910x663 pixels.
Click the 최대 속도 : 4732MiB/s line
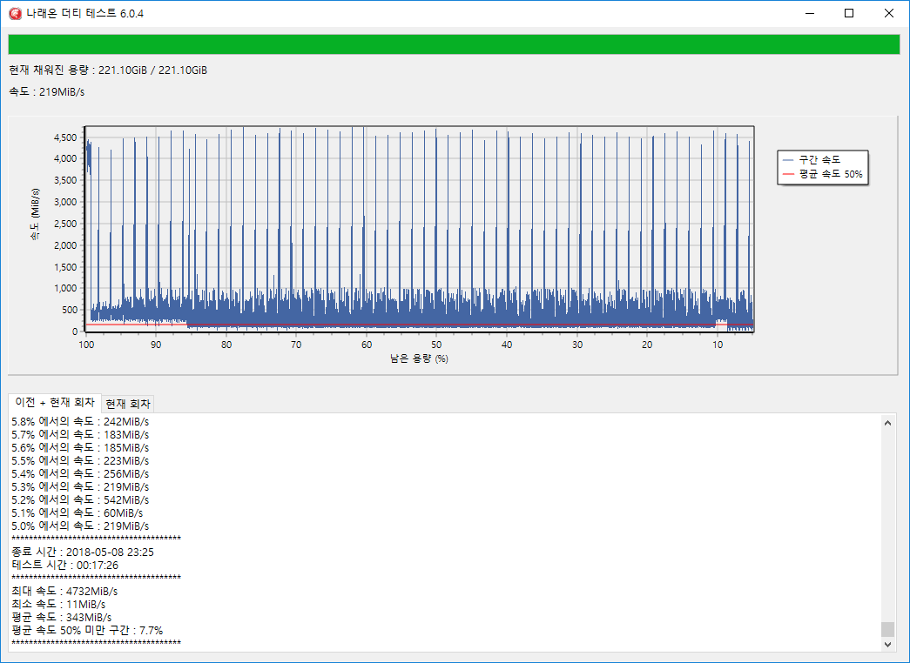pyautogui.click(x=64, y=591)
